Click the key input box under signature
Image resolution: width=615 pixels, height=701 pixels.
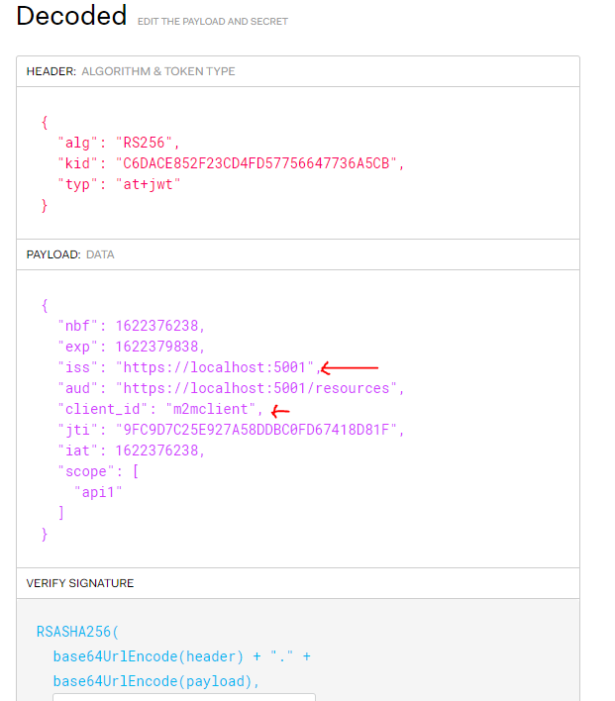[x=183, y=697]
